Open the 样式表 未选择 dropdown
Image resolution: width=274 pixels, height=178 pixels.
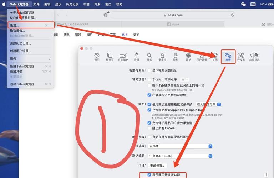180,146
